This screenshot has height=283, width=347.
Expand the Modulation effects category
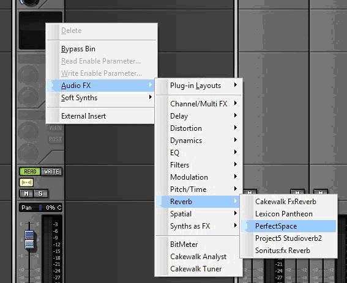click(x=198, y=177)
